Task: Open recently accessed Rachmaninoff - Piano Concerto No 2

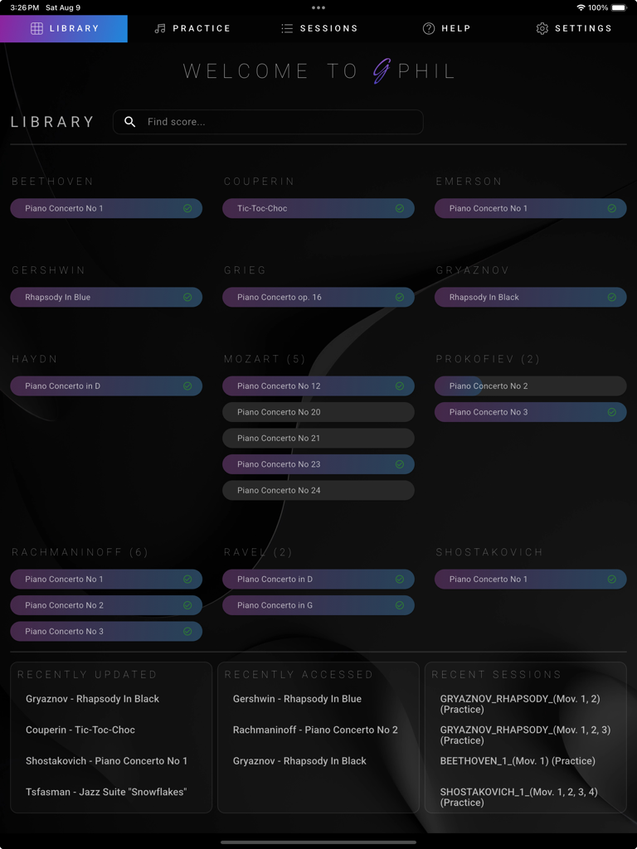Action: [x=315, y=730]
